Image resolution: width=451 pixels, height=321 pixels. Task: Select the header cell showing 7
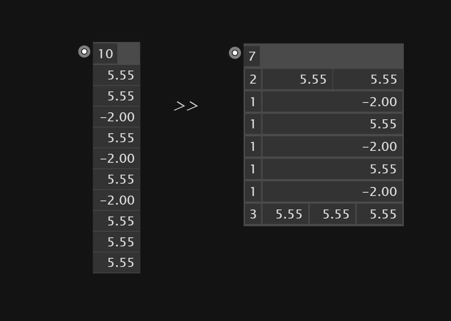[252, 56]
